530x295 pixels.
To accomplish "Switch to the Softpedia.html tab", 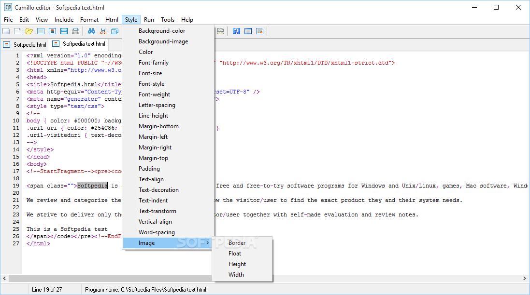I will [25, 44].
